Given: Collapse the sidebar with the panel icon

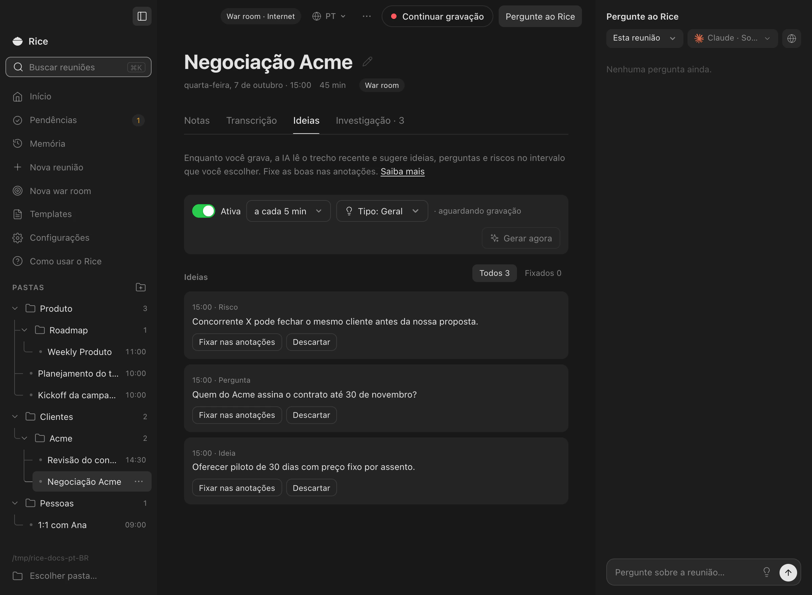Looking at the screenshot, I should [142, 16].
